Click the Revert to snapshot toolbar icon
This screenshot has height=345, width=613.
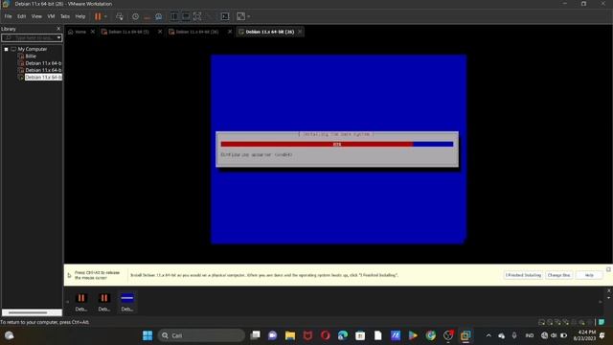pos(147,16)
